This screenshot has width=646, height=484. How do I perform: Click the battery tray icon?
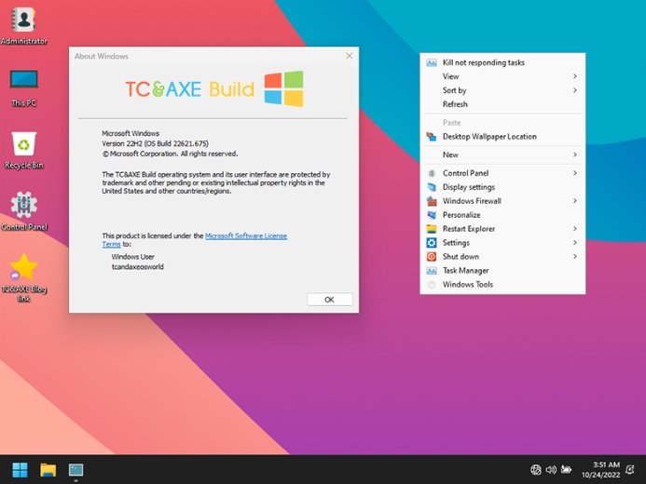(x=567, y=469)
